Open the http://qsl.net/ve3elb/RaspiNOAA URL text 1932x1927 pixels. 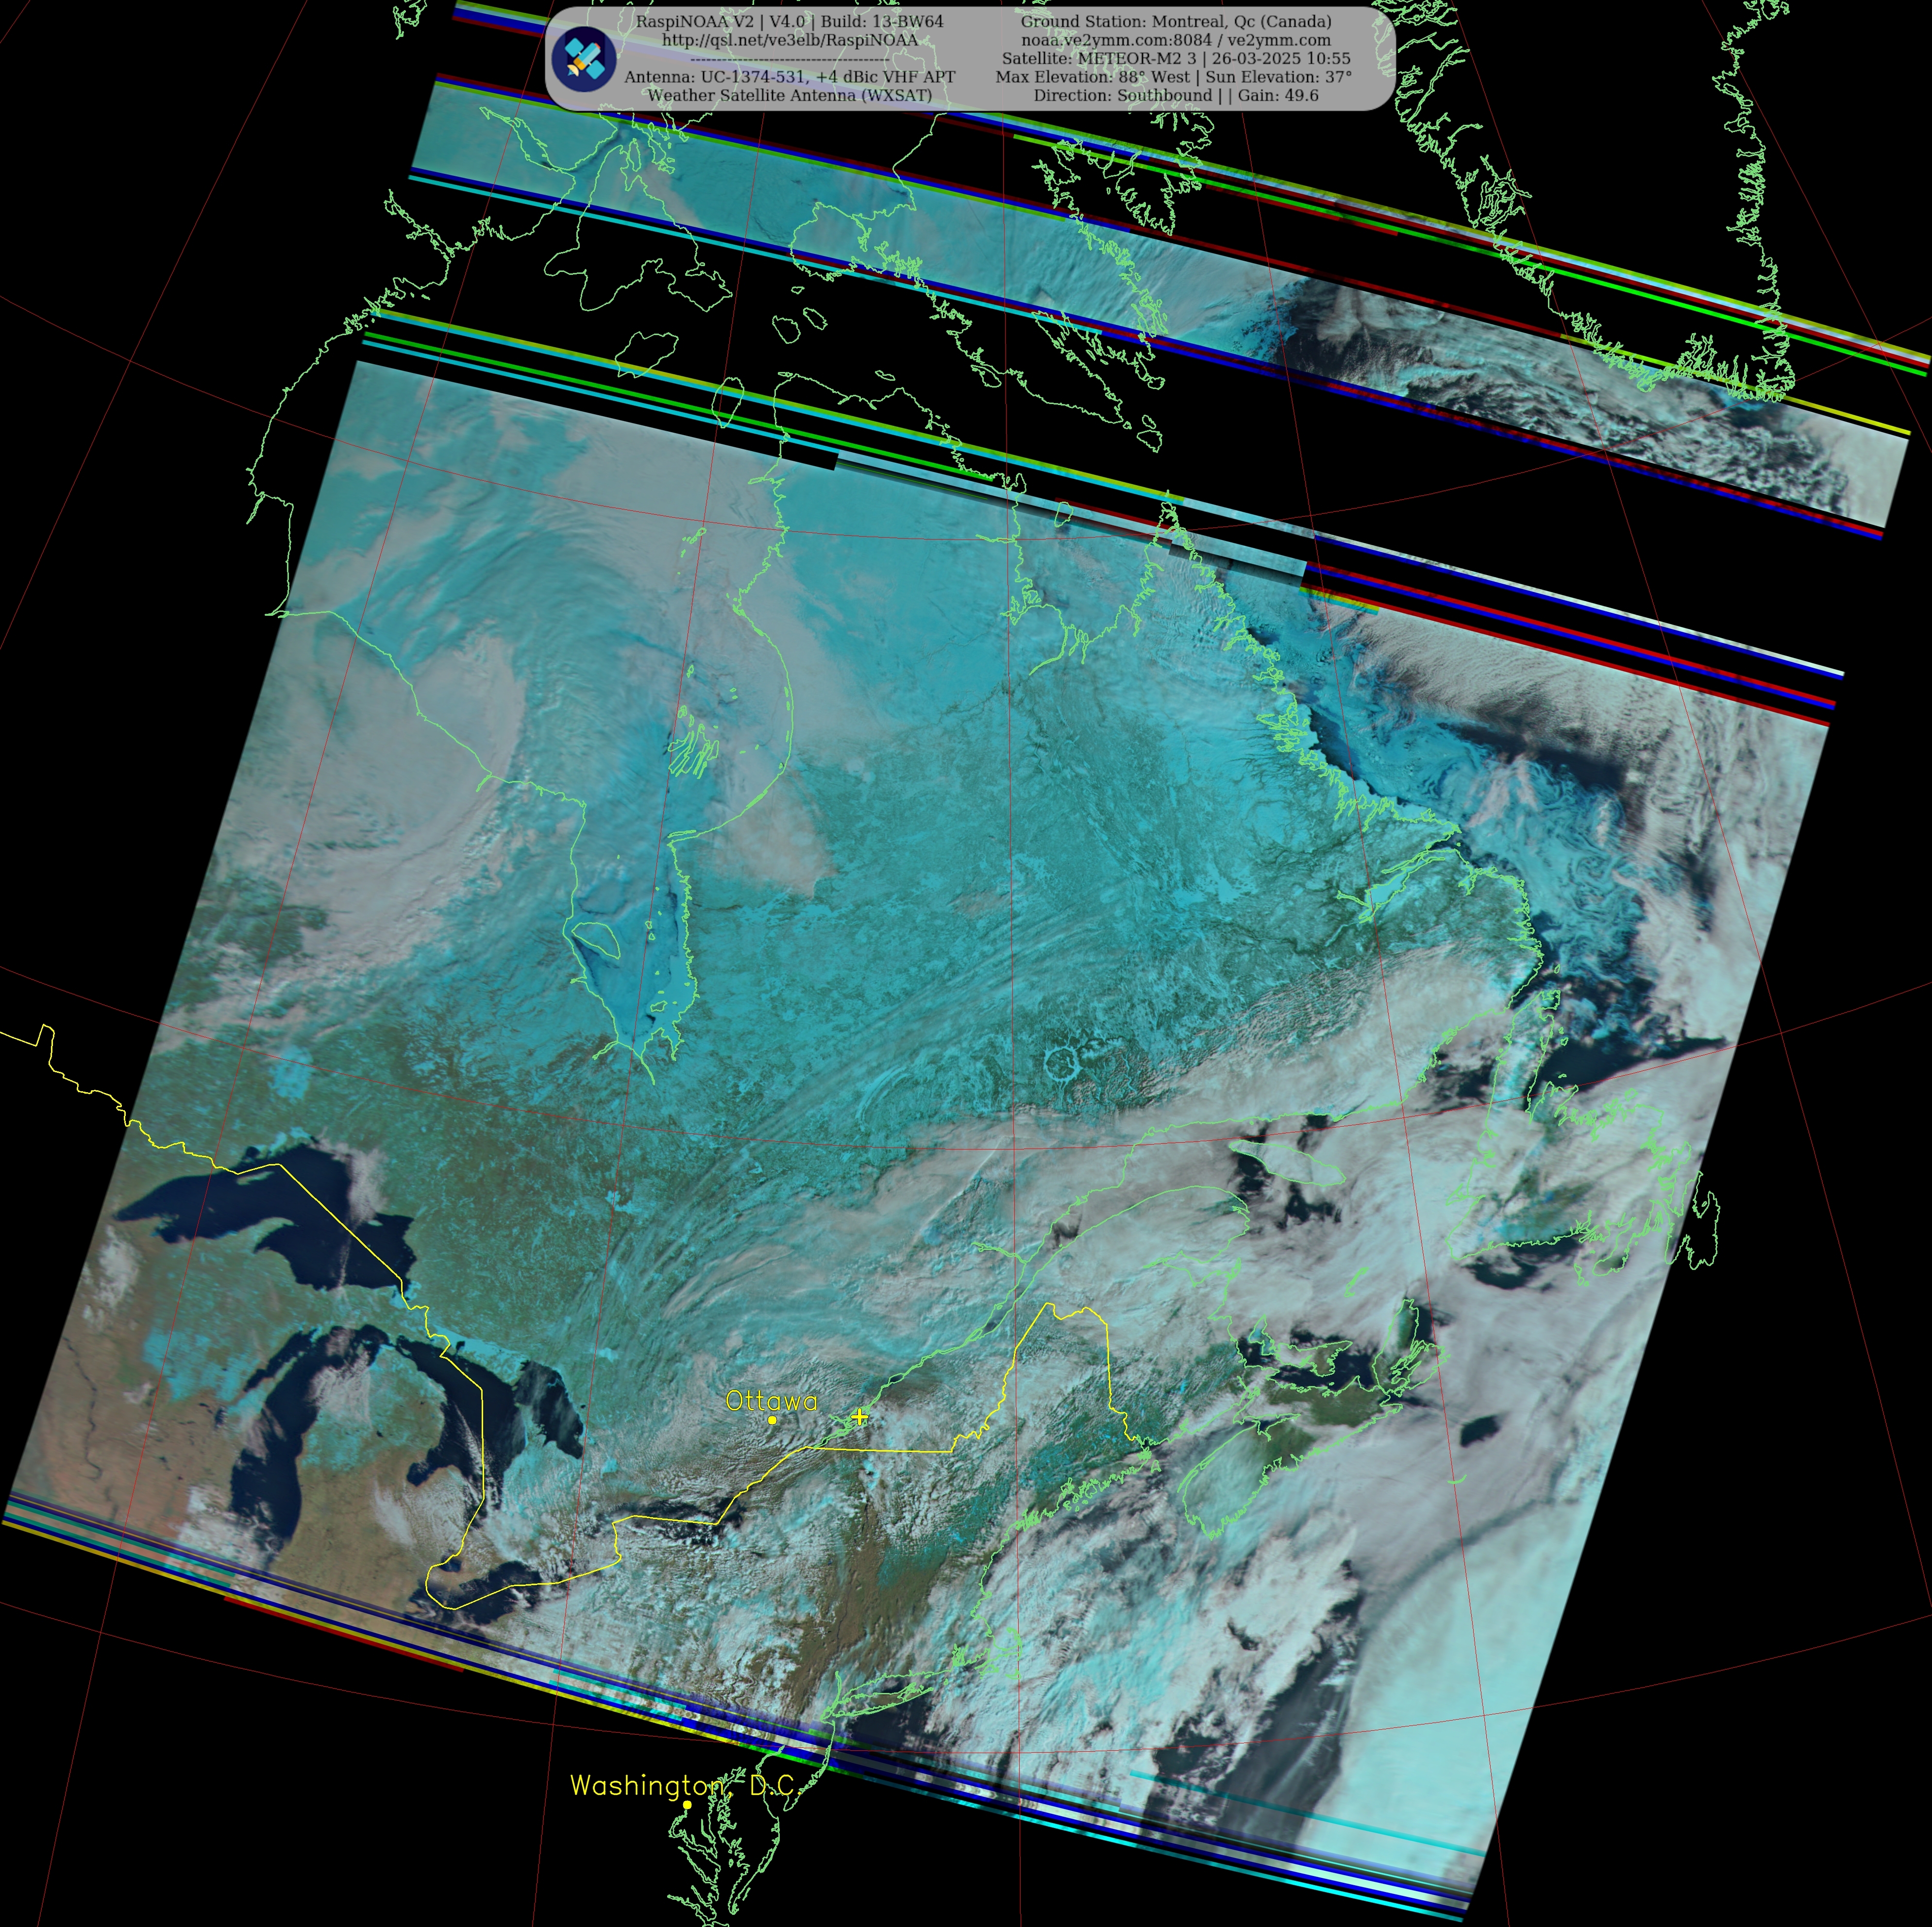point(790,40)
